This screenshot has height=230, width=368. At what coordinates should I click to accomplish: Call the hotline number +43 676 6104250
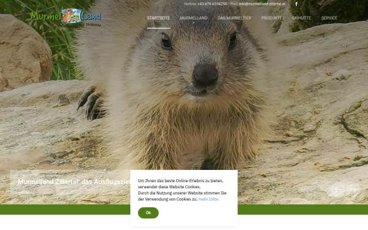pyautogui.click(x=212, y=4)
